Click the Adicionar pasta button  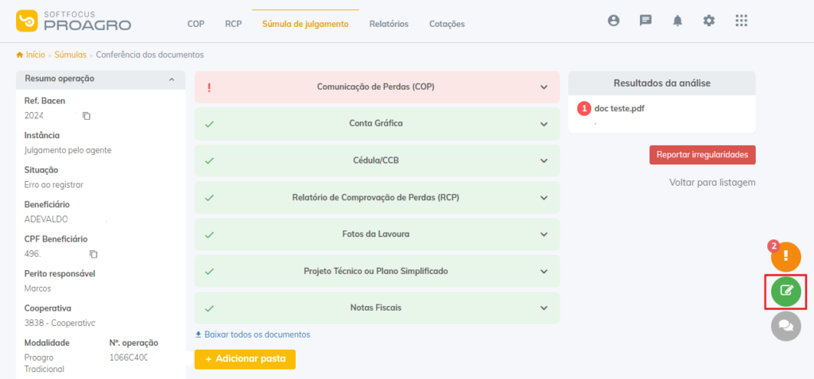pos(245,359)
